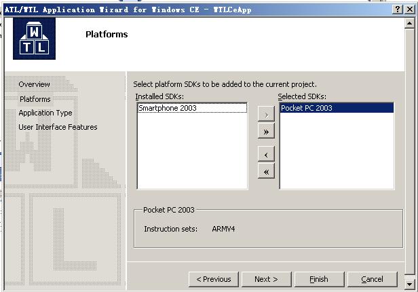Select the Platforms wizard page
Image resolution: width=418 pixels, height=292 pixels.
[x=35, y=99]
